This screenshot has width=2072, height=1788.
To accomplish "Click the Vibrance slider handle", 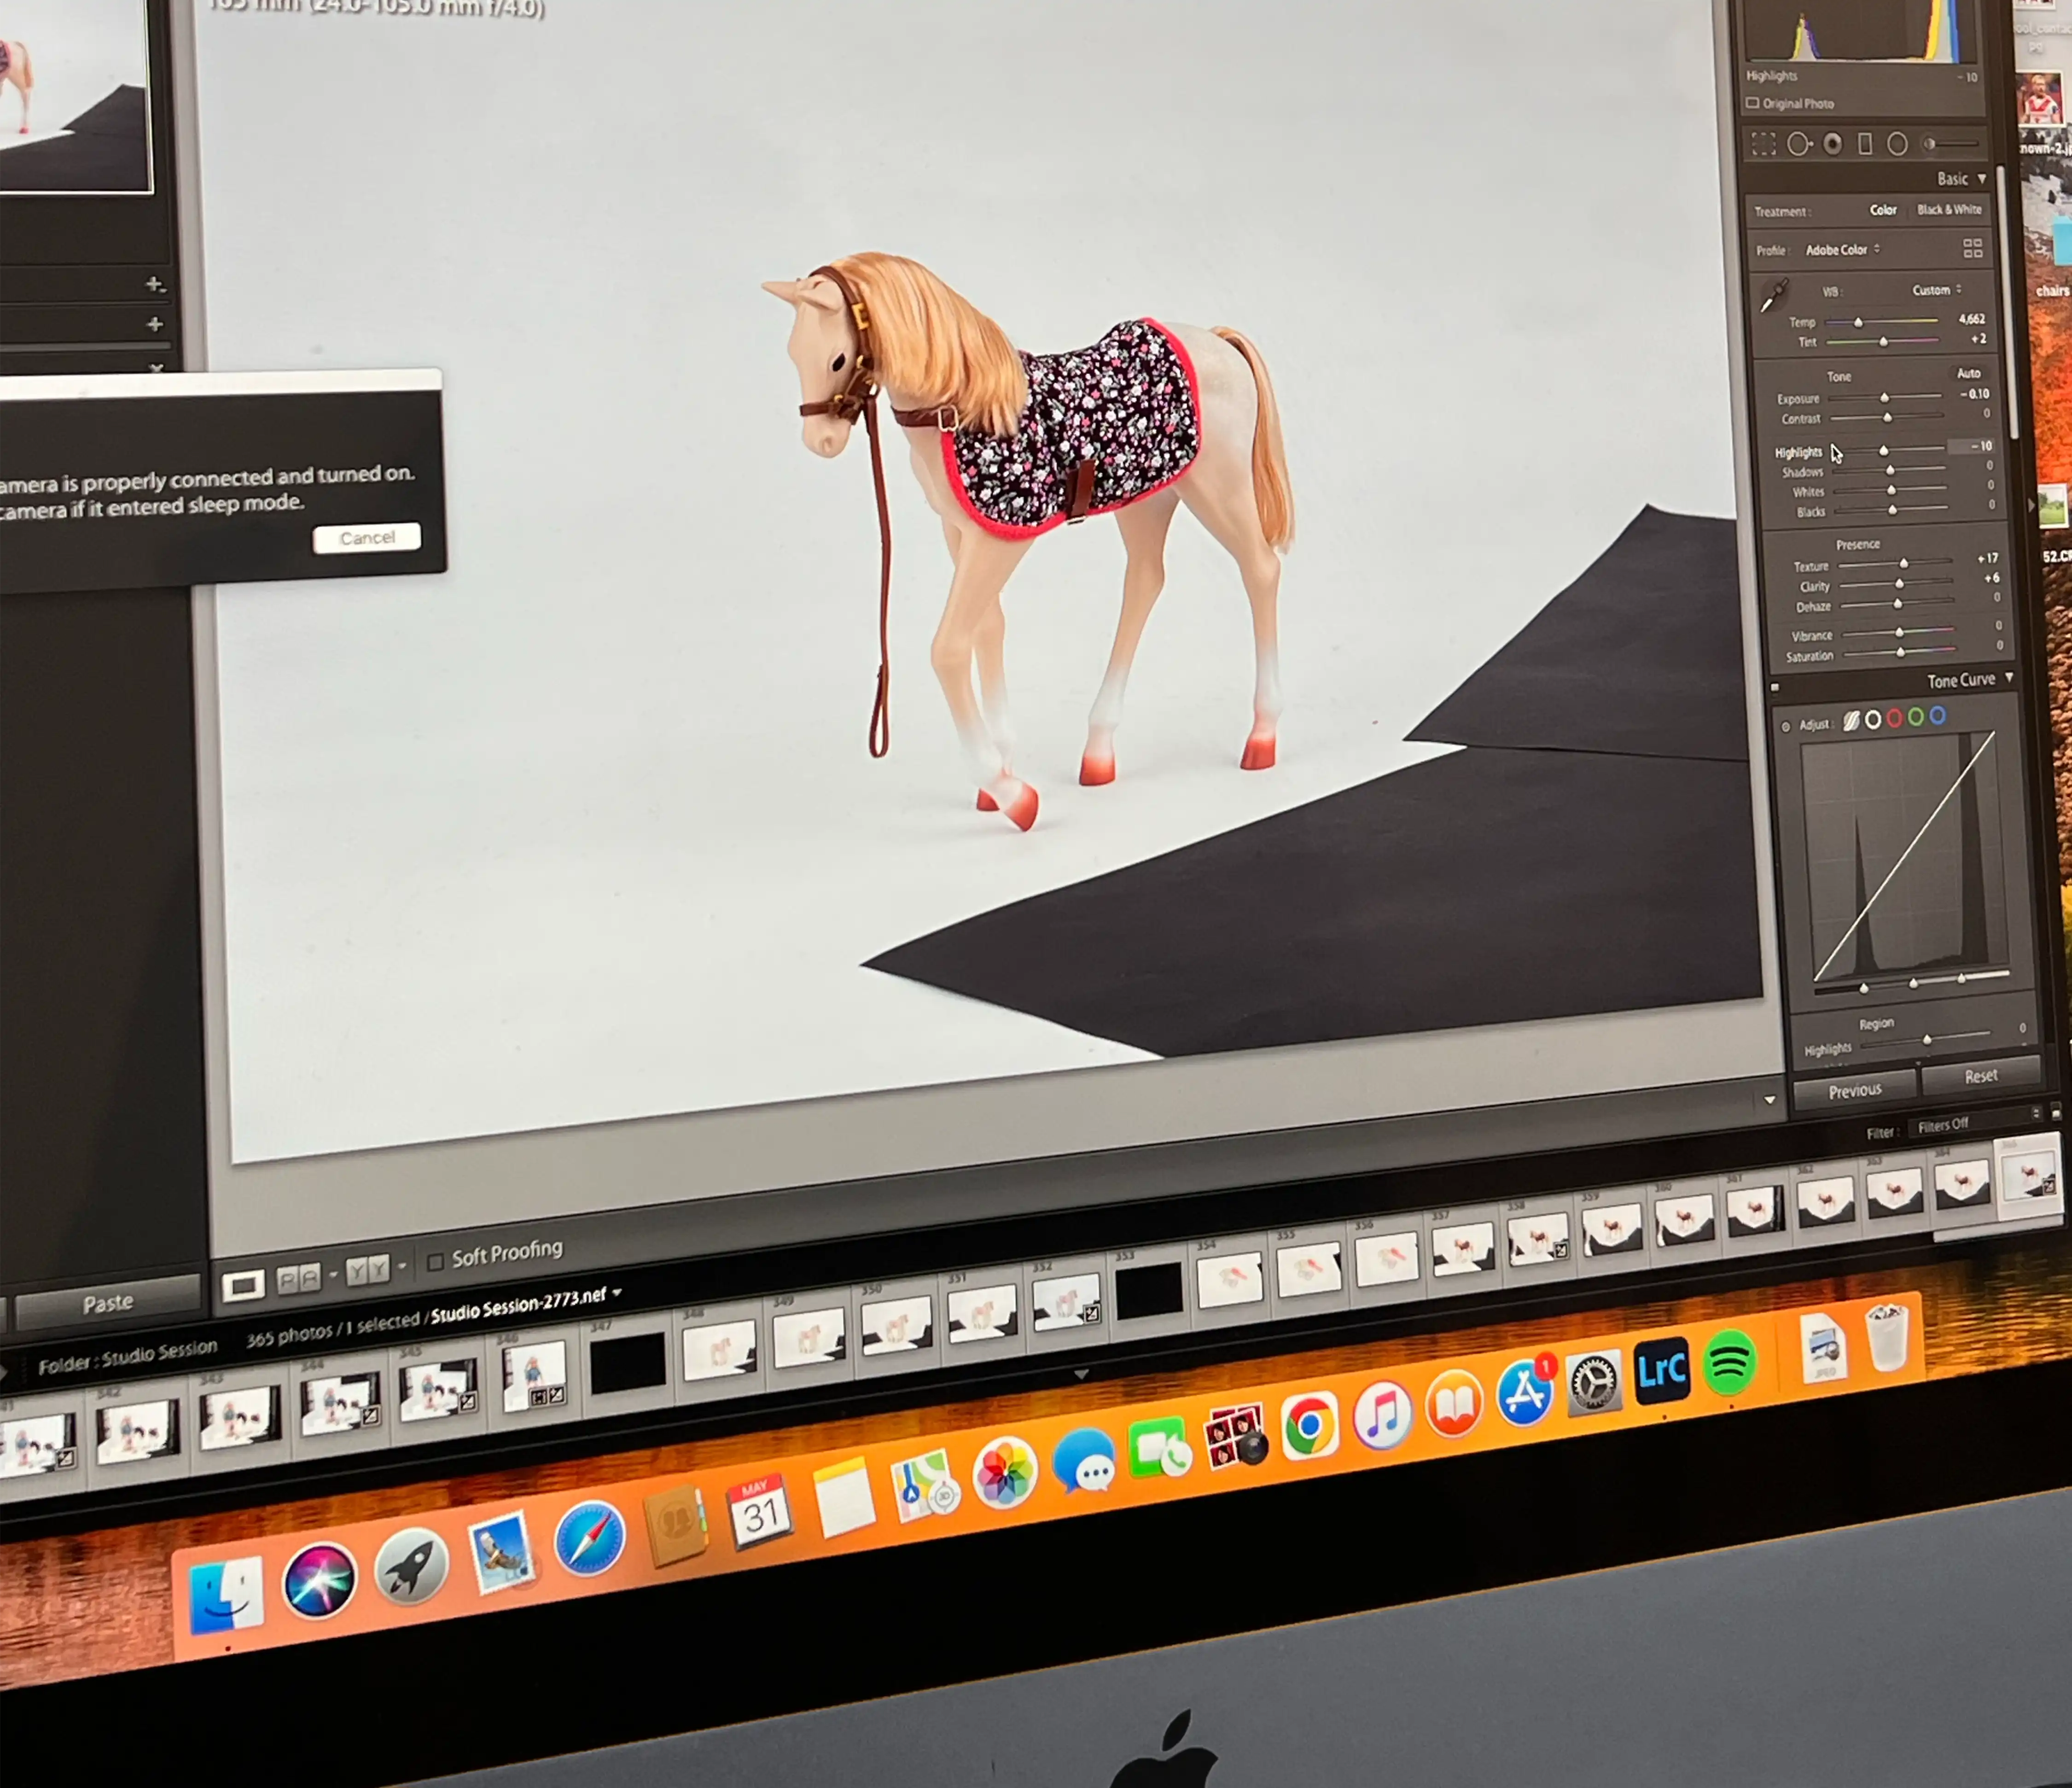I will pyautogui.click(x=1899, y=632).
